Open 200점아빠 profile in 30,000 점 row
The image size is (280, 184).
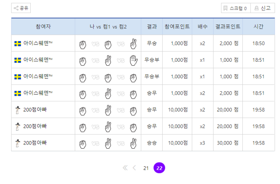[x=35, y=143]
